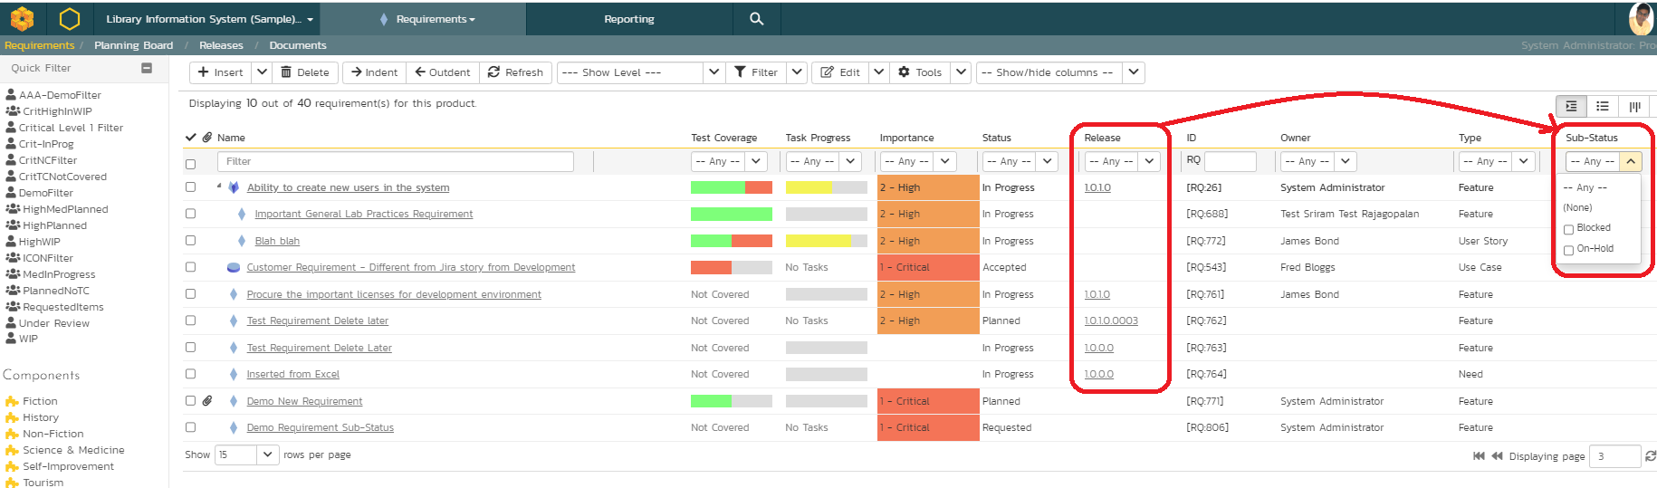Image resolution: width=1657 pixels, height=488 pixels.
Task: Check the Blocked sub-status option
Action: tap(1569, 229)
